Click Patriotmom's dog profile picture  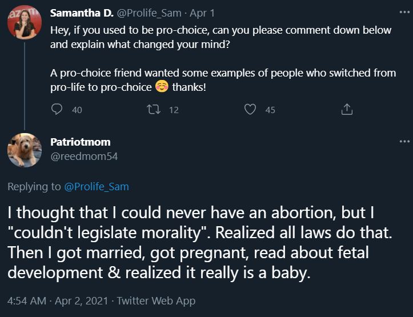pyautogui.click(x=24, y=150)
